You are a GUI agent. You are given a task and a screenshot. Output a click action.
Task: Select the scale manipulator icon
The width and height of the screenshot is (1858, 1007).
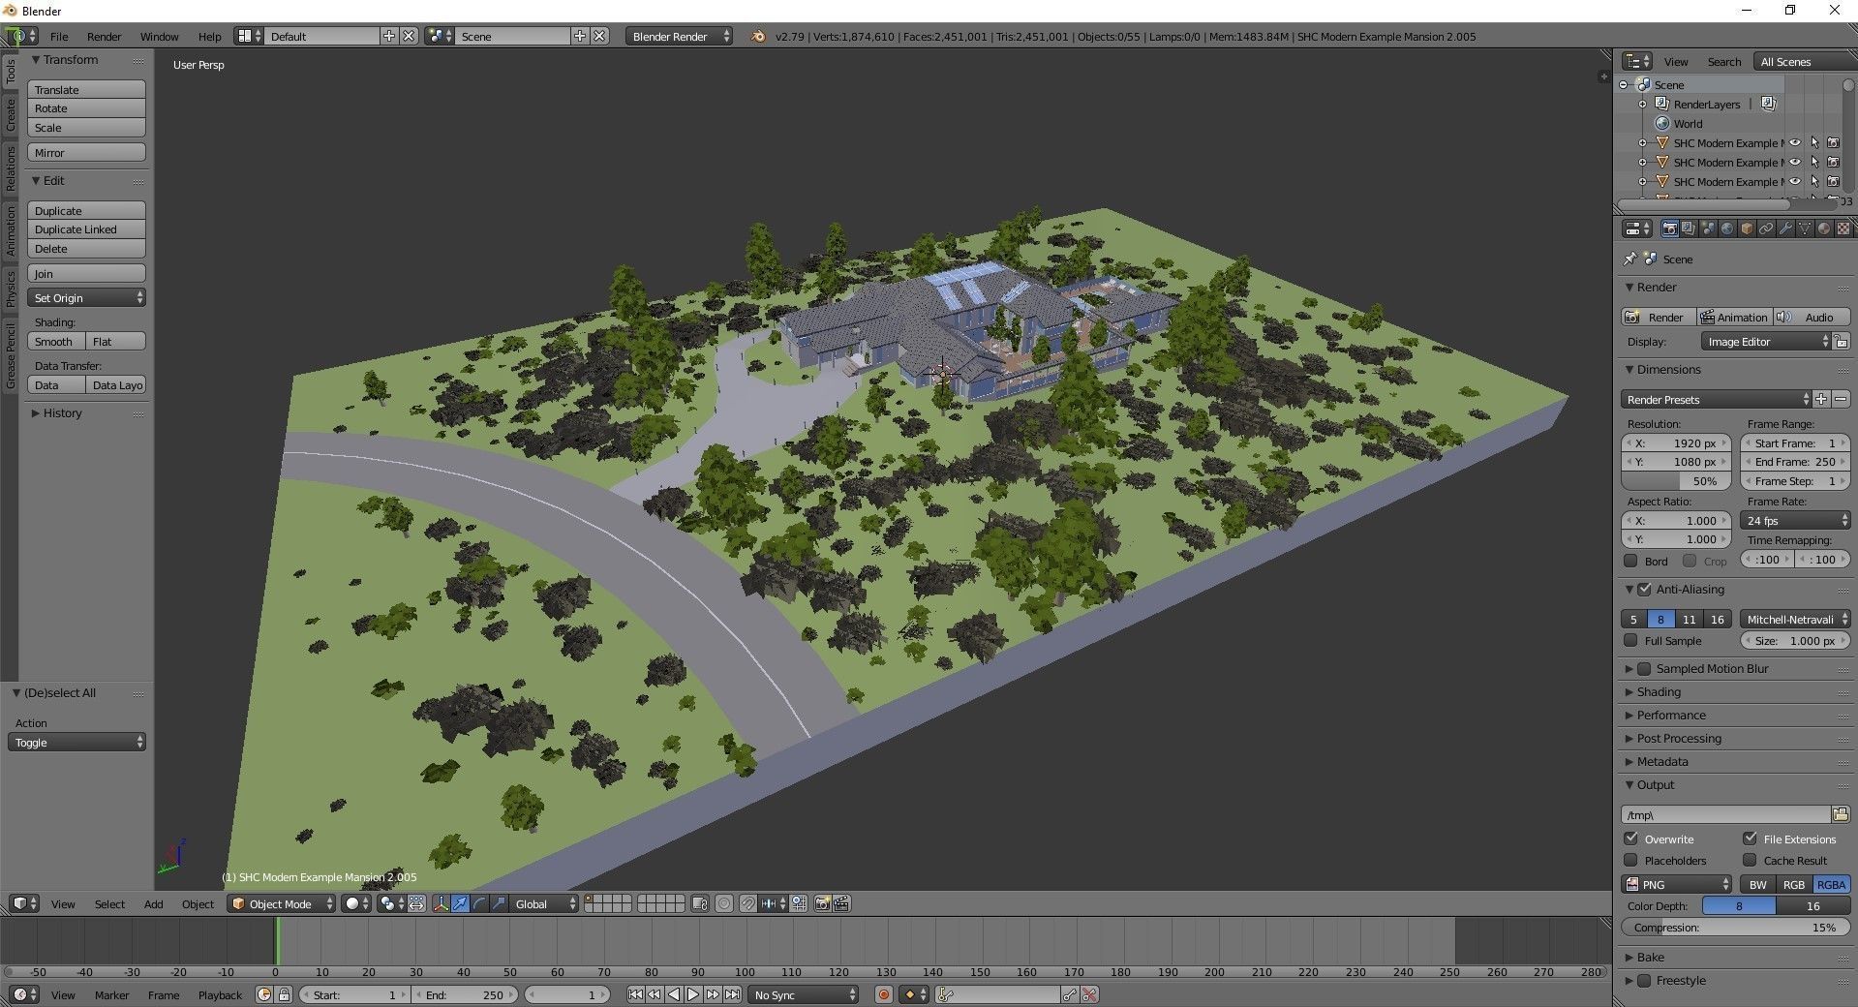point(499,903)
